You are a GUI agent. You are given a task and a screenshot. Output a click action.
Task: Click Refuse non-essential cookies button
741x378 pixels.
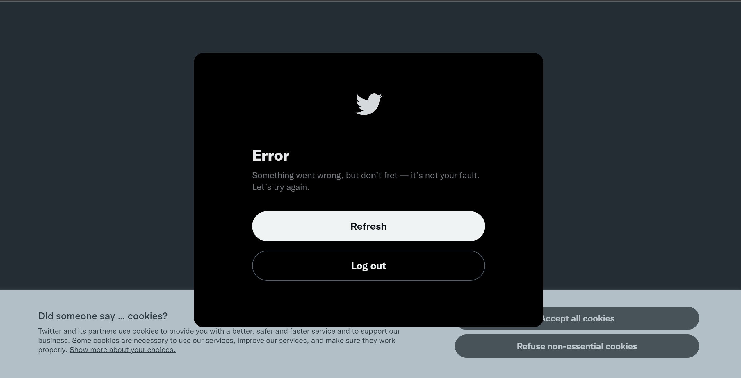coord(577,346)
